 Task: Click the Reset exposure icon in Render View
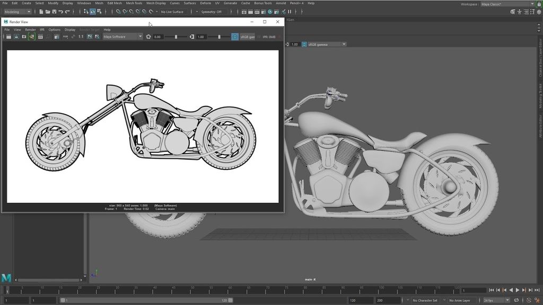(x=148, y=37)
